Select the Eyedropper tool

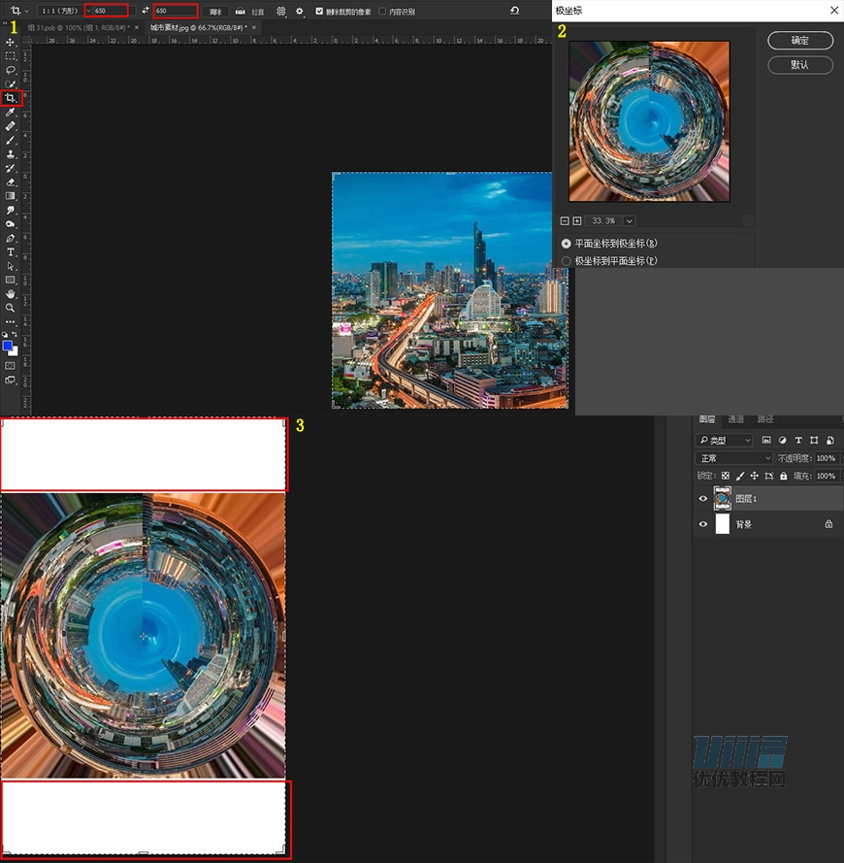[x=11, y=113]
